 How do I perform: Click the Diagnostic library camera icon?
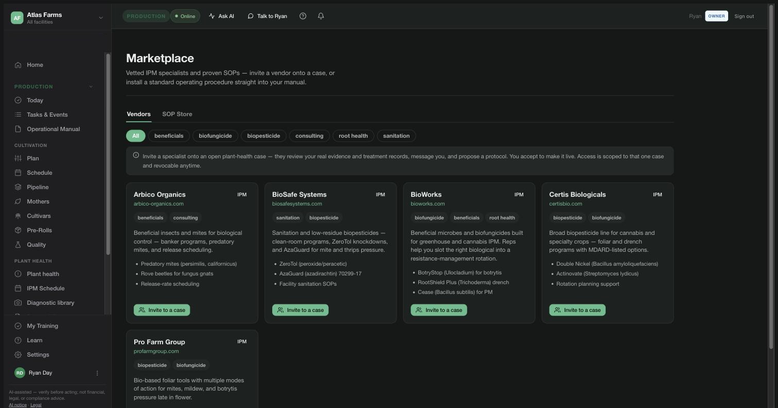click(18, 303)
